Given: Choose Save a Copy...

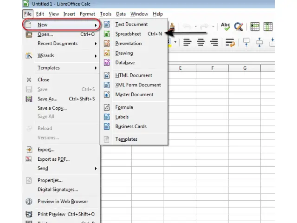Looking at the screenshot, I should coord(52,108).
